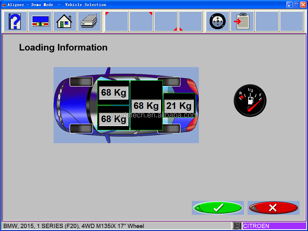
Task: Cancel with the red X button
Action: click(273, 208)
